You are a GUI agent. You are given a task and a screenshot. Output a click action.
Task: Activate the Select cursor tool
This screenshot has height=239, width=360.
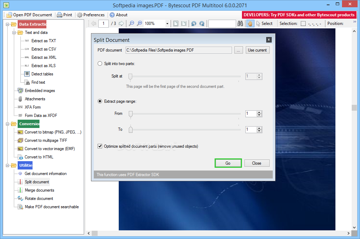[264, 24]
